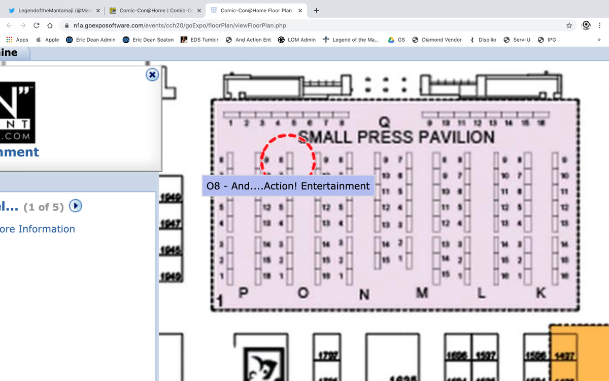Bookmark this page with the star icon
The height and width of the screenshot is (381, 609).
pyautogui.click(x=569, y=25)
